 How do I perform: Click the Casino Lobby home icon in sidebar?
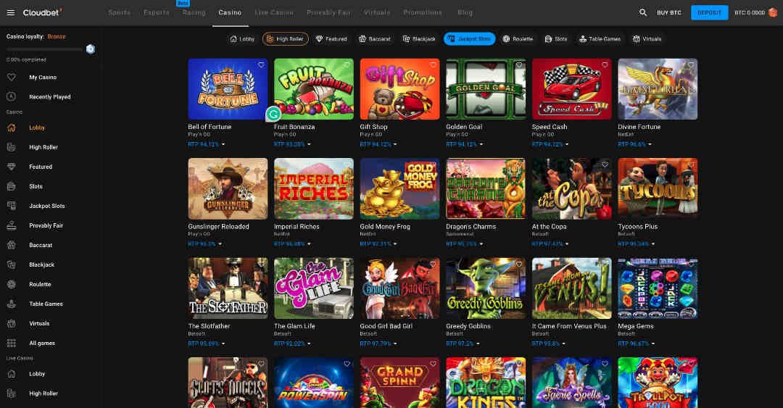tap(12, 128)
